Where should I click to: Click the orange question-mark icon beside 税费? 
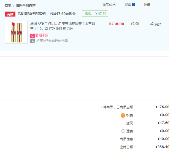point(123,115)
